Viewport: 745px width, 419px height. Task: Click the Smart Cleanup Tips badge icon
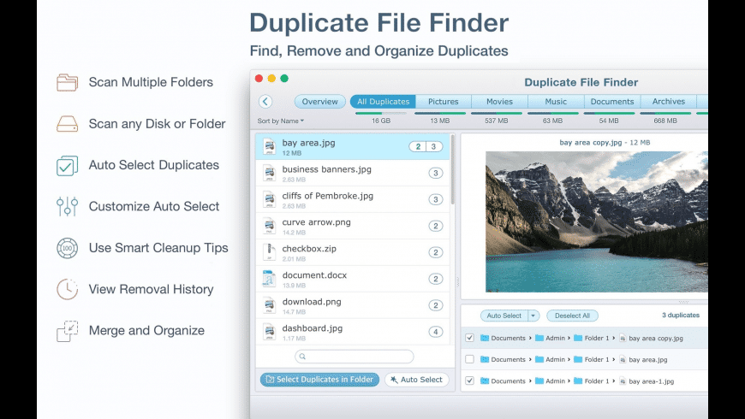(x=67, y=248)
